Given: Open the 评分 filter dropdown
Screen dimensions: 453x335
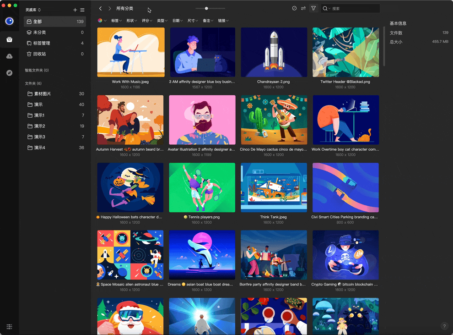Looking at the screenshot, I should tap(147, 21).
